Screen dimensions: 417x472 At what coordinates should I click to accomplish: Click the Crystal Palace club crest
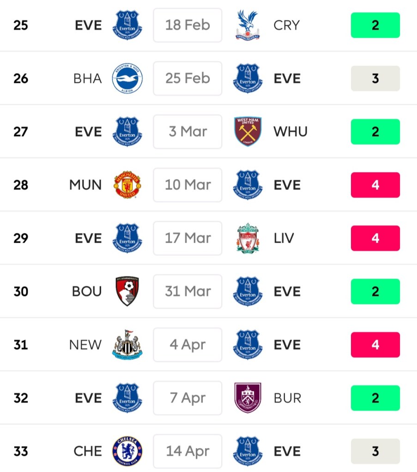248,25
